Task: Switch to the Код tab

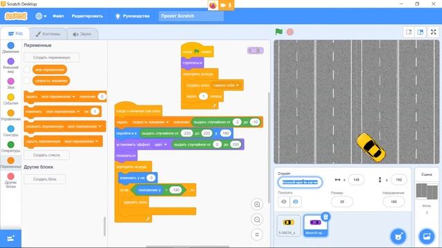Action: [x=15, y=34]
